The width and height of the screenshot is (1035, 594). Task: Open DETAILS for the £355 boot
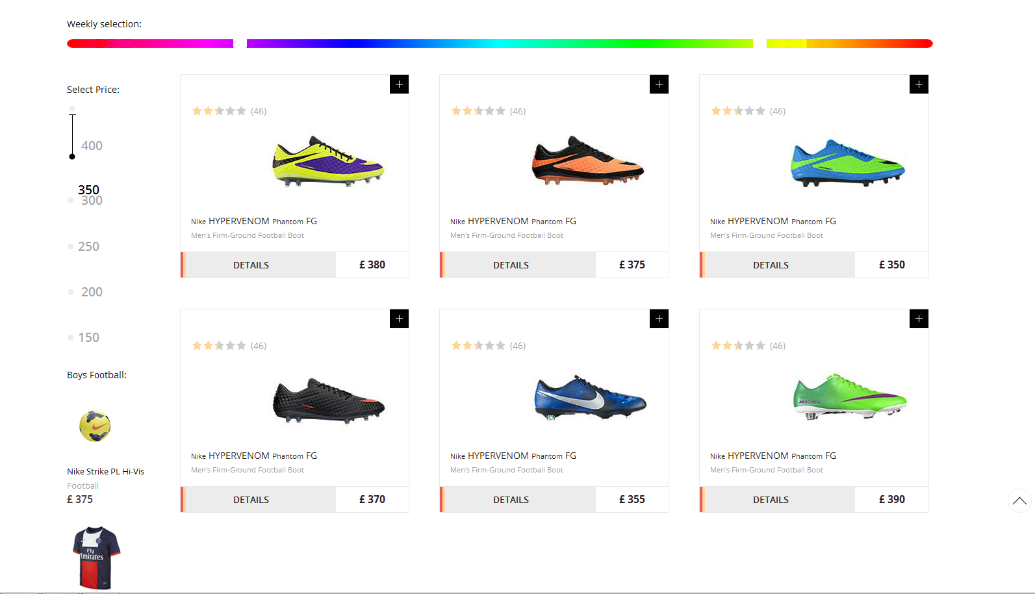click(511, 500)
